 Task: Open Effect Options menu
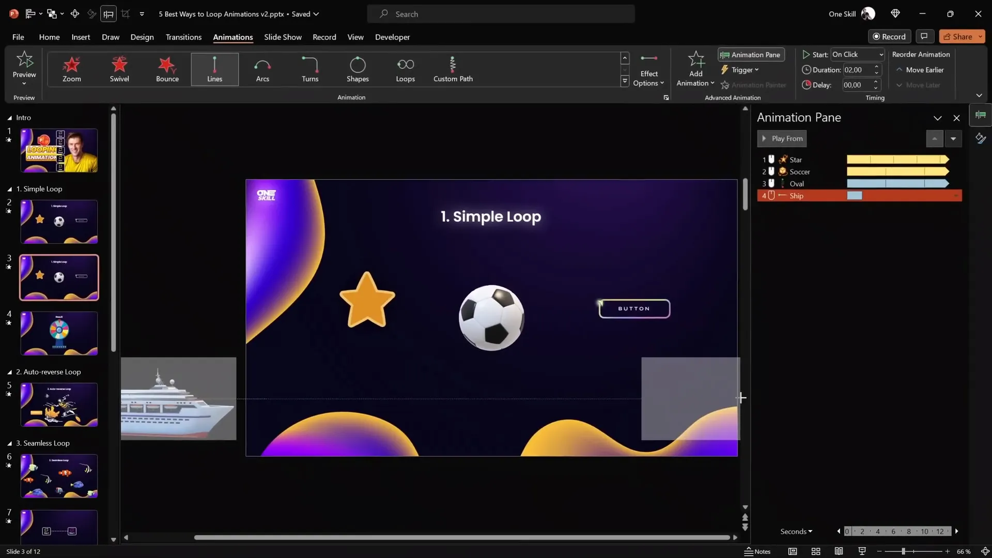click(648, 70)
